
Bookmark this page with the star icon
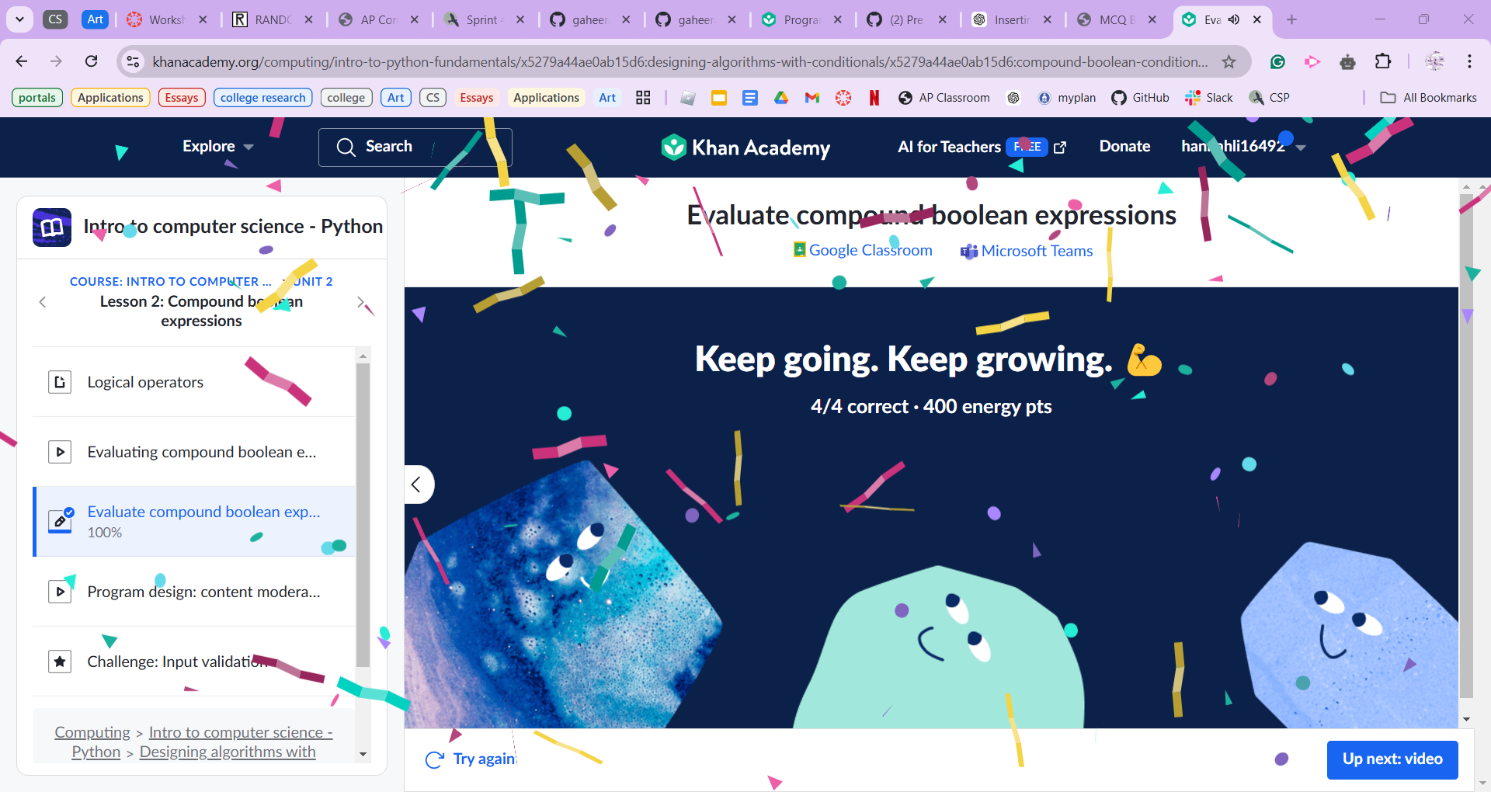click(1229, 61)
